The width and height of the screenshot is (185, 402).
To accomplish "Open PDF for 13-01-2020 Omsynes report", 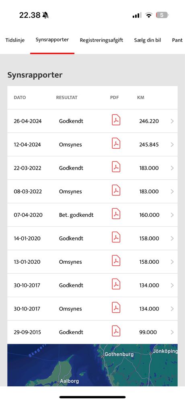I will tap(116, 261).
